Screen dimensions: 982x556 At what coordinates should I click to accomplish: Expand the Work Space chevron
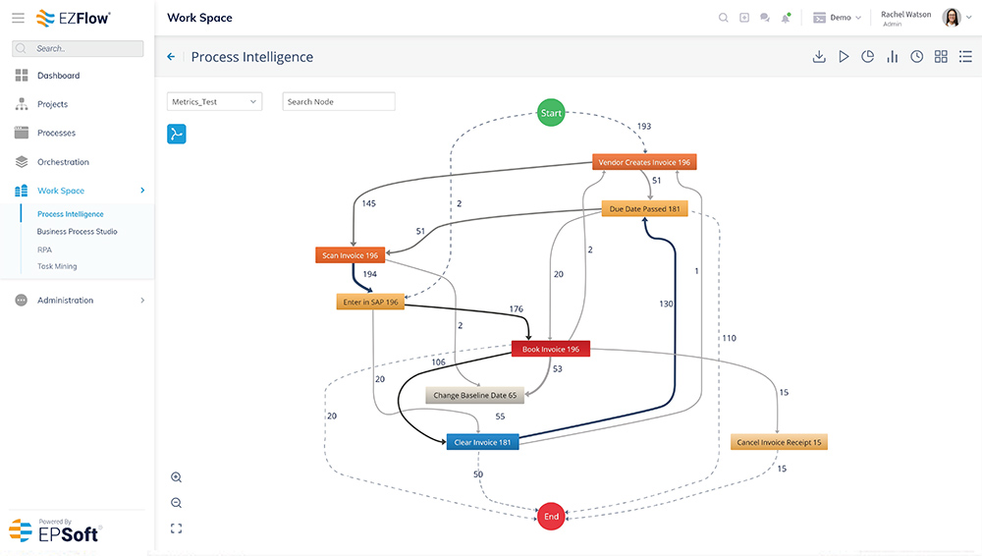pyautogui.click(x=142, y=190)
